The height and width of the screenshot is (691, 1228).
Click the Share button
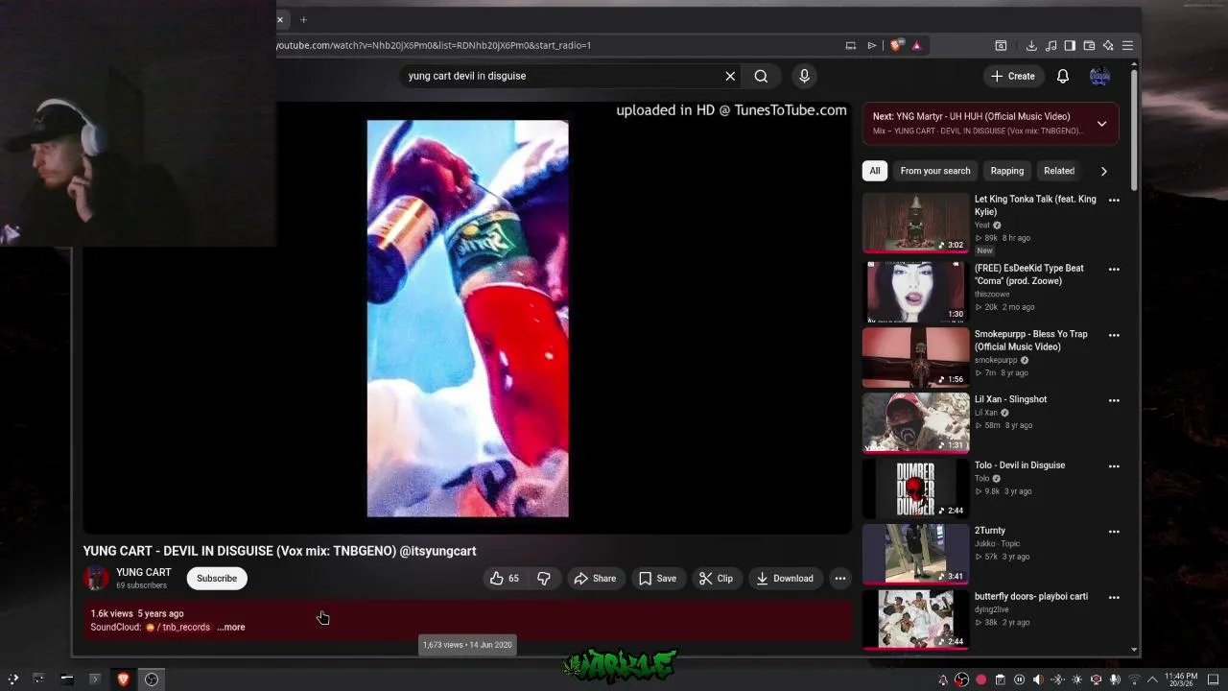tap(595, 578)
